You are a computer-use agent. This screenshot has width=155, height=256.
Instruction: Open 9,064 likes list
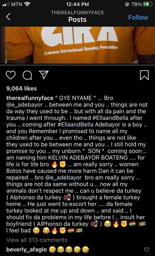[x=21, y=88]
